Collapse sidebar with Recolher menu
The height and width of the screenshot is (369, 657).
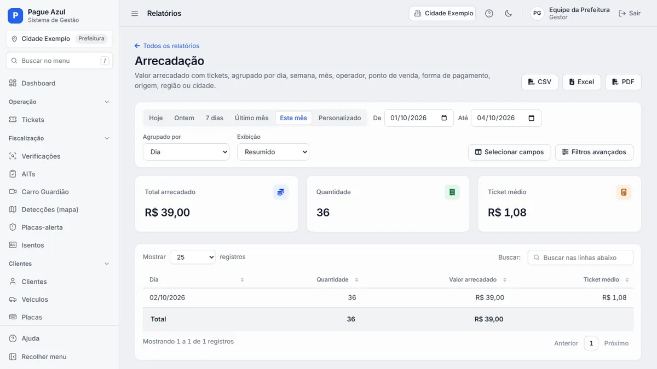tap(59, 356)
